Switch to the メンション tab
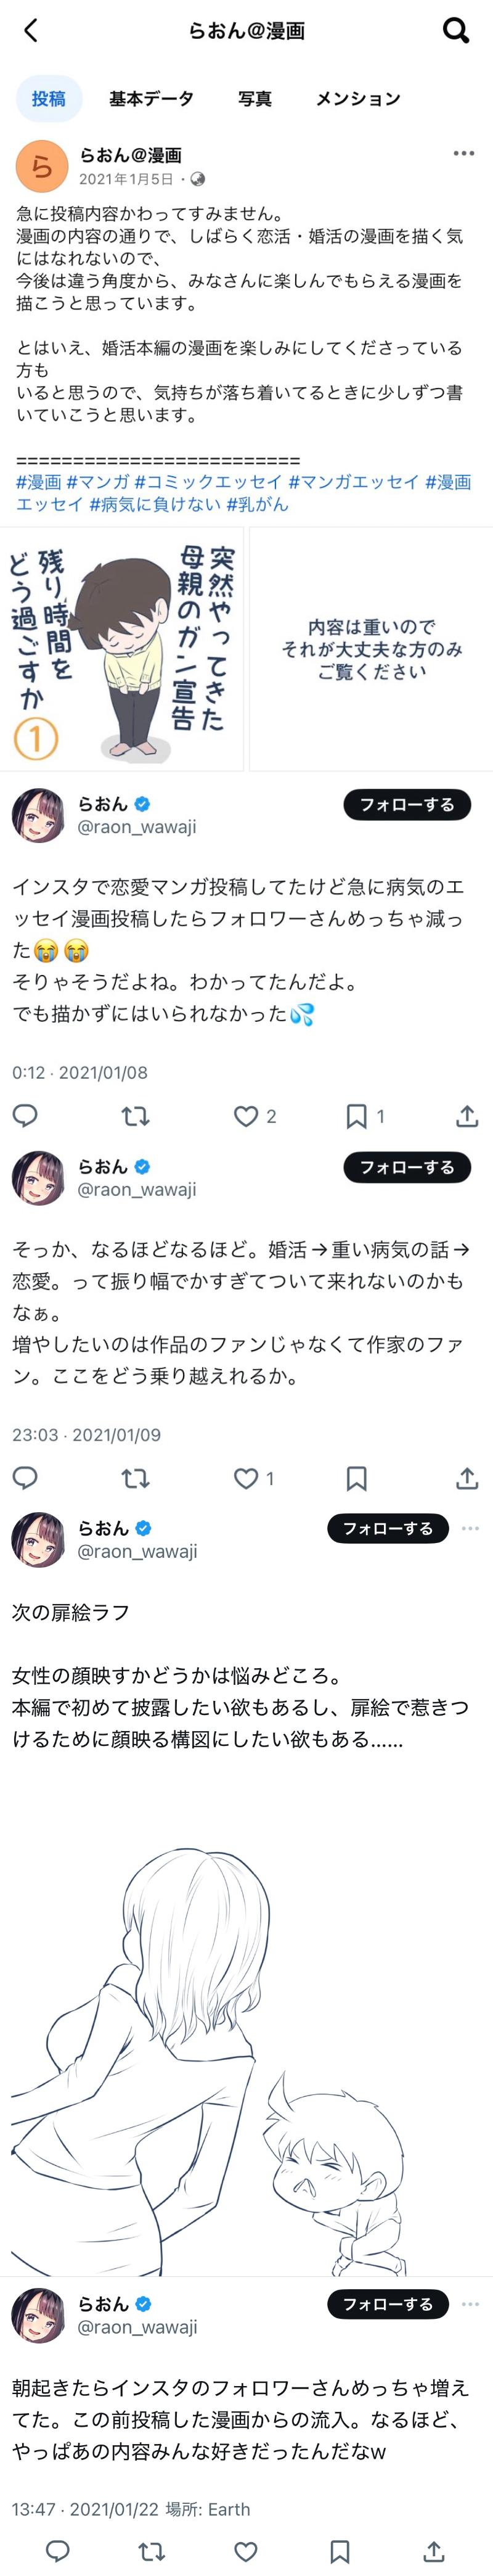The image size is (493, 2576). pyautogui.click(x=358, y=98)
